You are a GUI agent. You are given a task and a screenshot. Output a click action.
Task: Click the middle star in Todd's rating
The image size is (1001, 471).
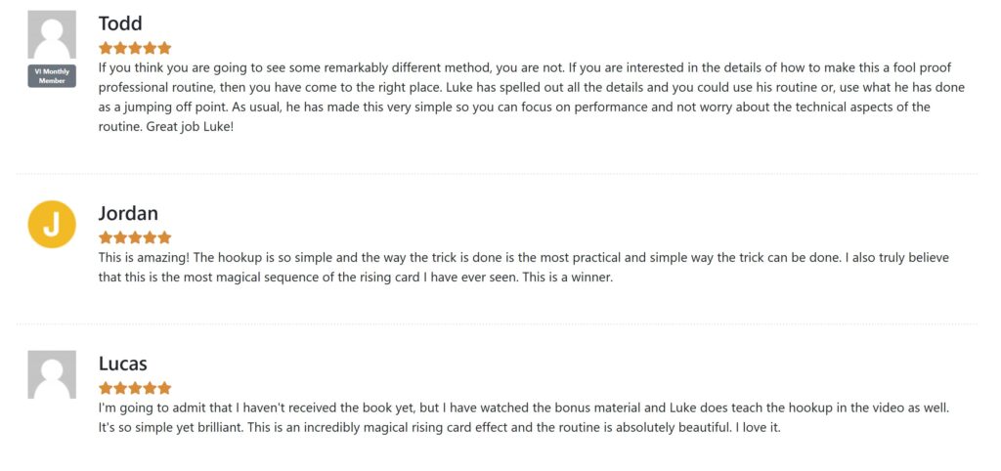point(135,48)
